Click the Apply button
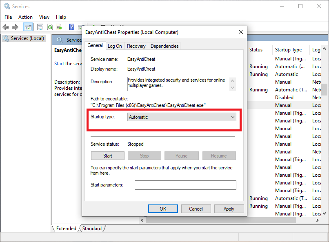329x242 pixels. pos(229,209)
